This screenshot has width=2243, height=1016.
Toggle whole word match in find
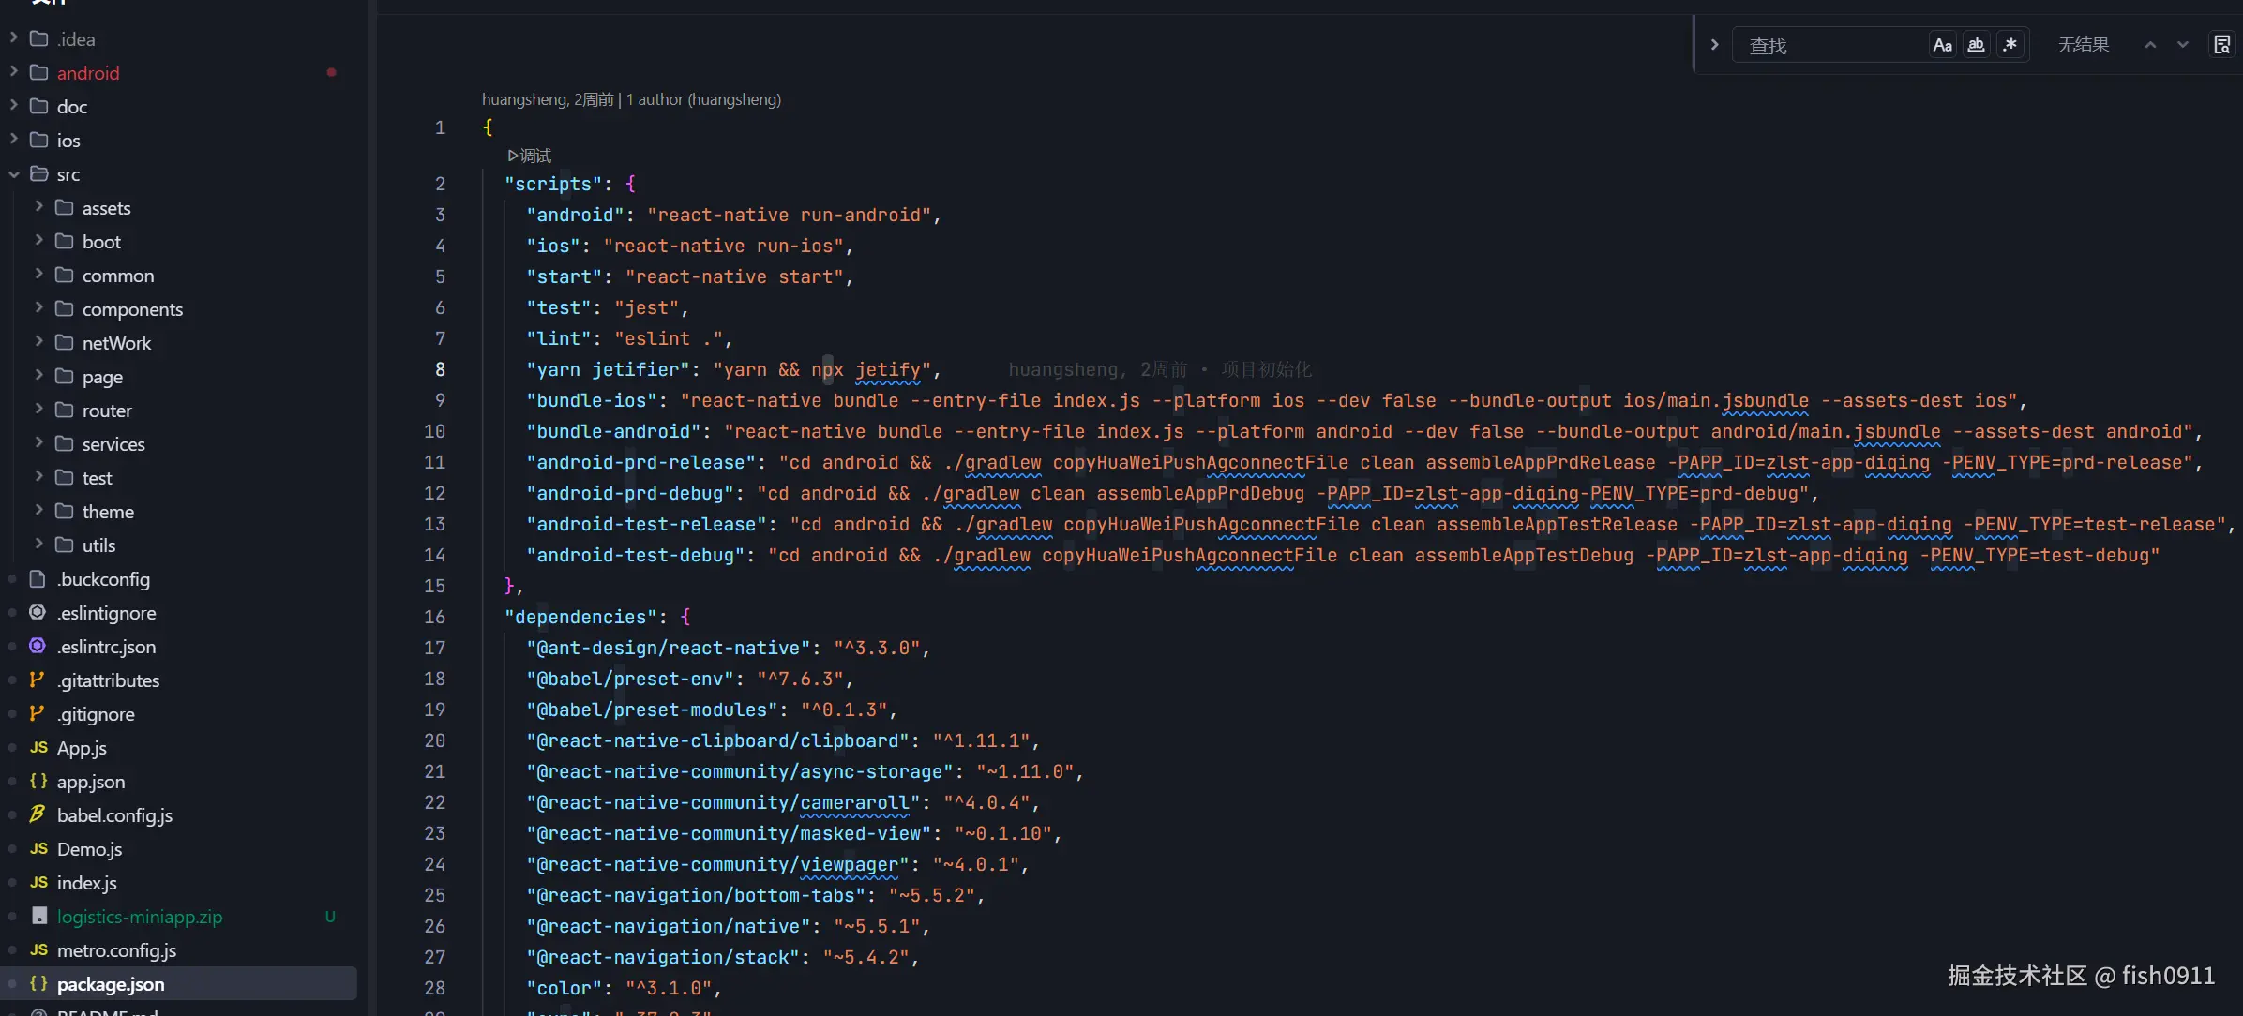pos(1976,45)
